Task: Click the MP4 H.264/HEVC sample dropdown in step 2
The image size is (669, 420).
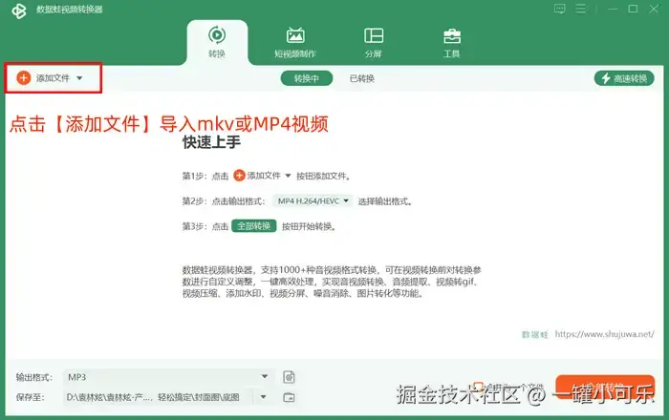Action: coord(313,201)
